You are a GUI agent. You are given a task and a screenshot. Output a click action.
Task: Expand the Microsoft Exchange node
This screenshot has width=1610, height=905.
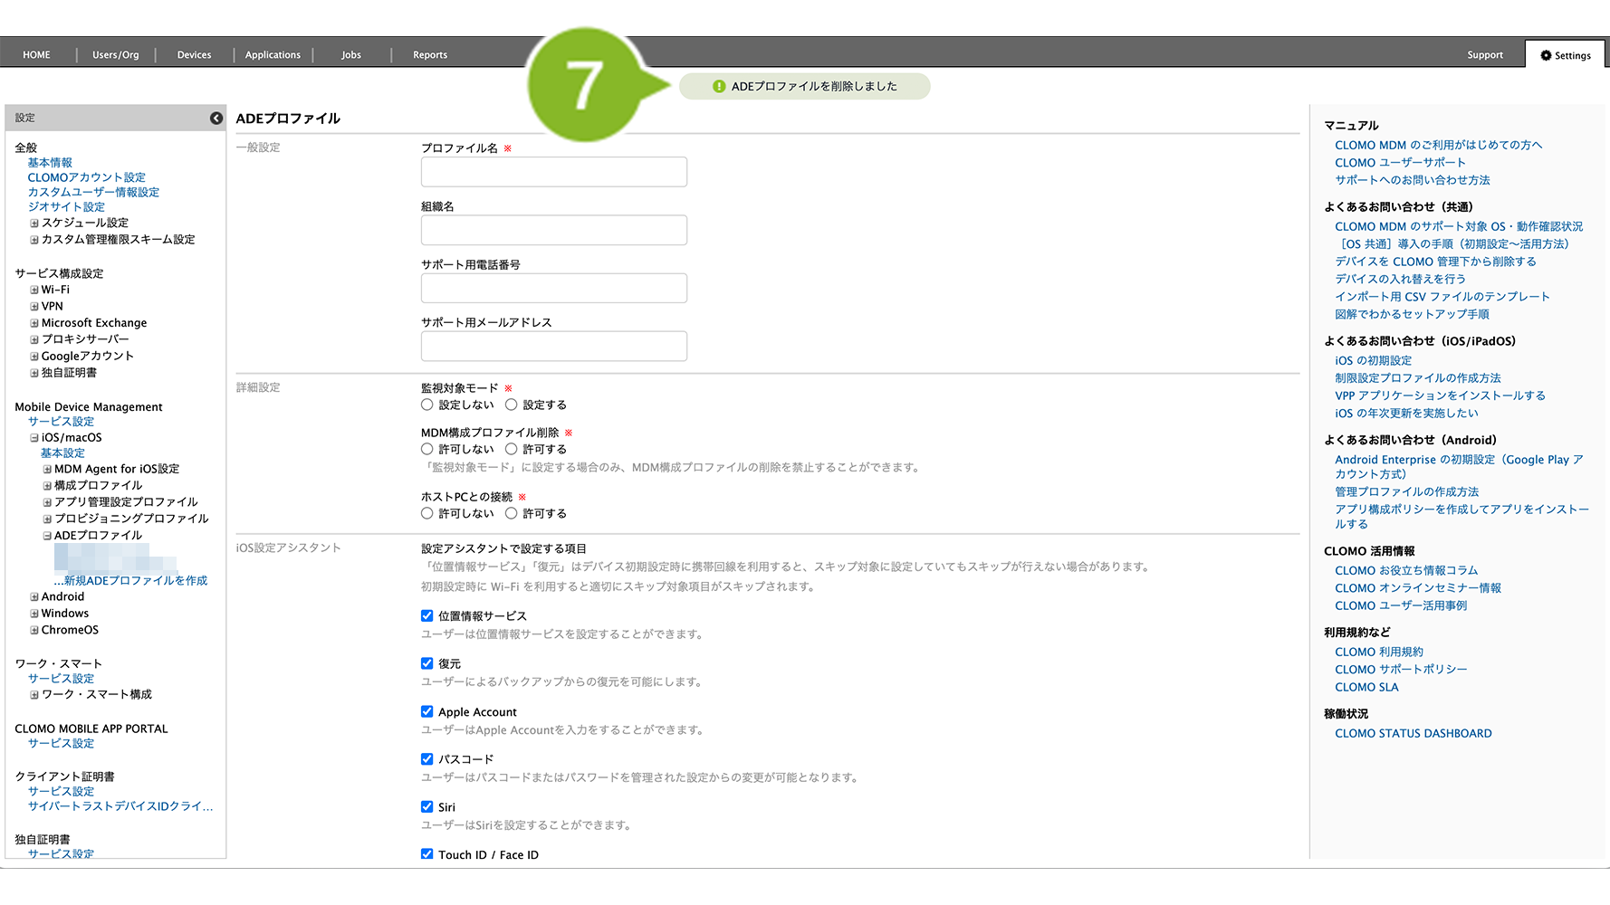[34, 323]
